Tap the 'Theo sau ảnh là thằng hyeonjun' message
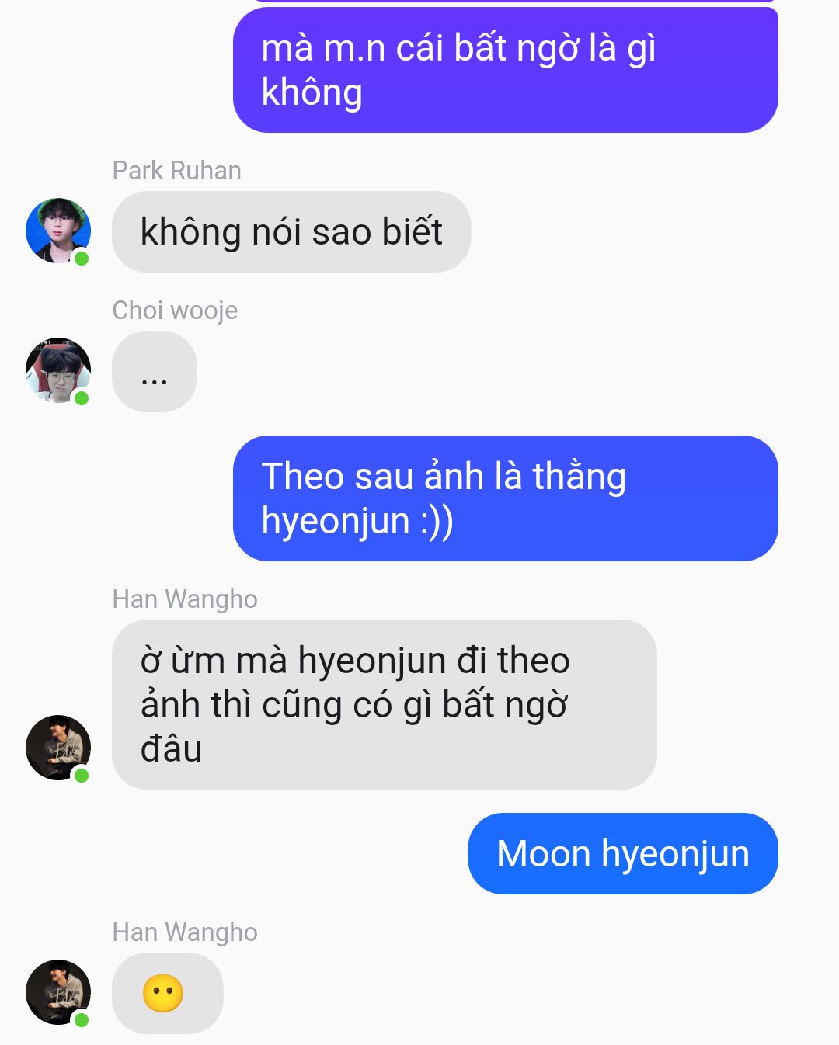This screenshot has height=1045, width=839. 506,498
